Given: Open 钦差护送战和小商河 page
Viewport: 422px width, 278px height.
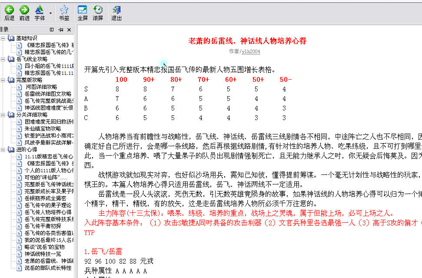Looking at the screenshot, I should [x=49, y=136].
